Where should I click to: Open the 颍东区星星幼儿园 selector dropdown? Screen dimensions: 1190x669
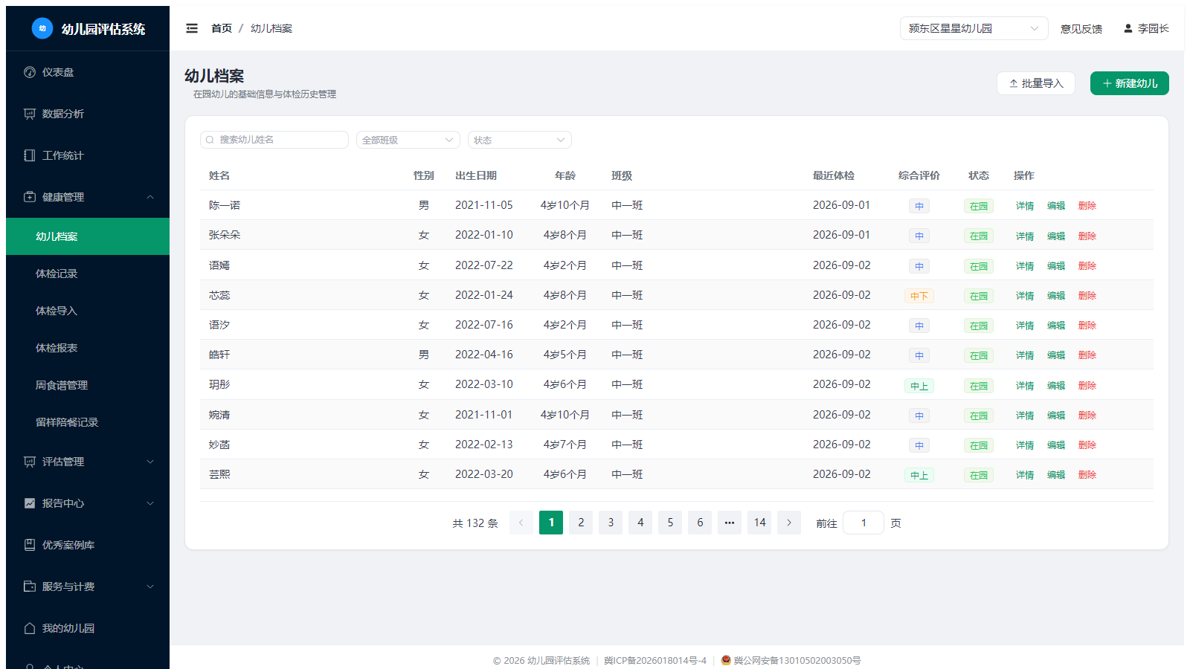click(974, 28)
